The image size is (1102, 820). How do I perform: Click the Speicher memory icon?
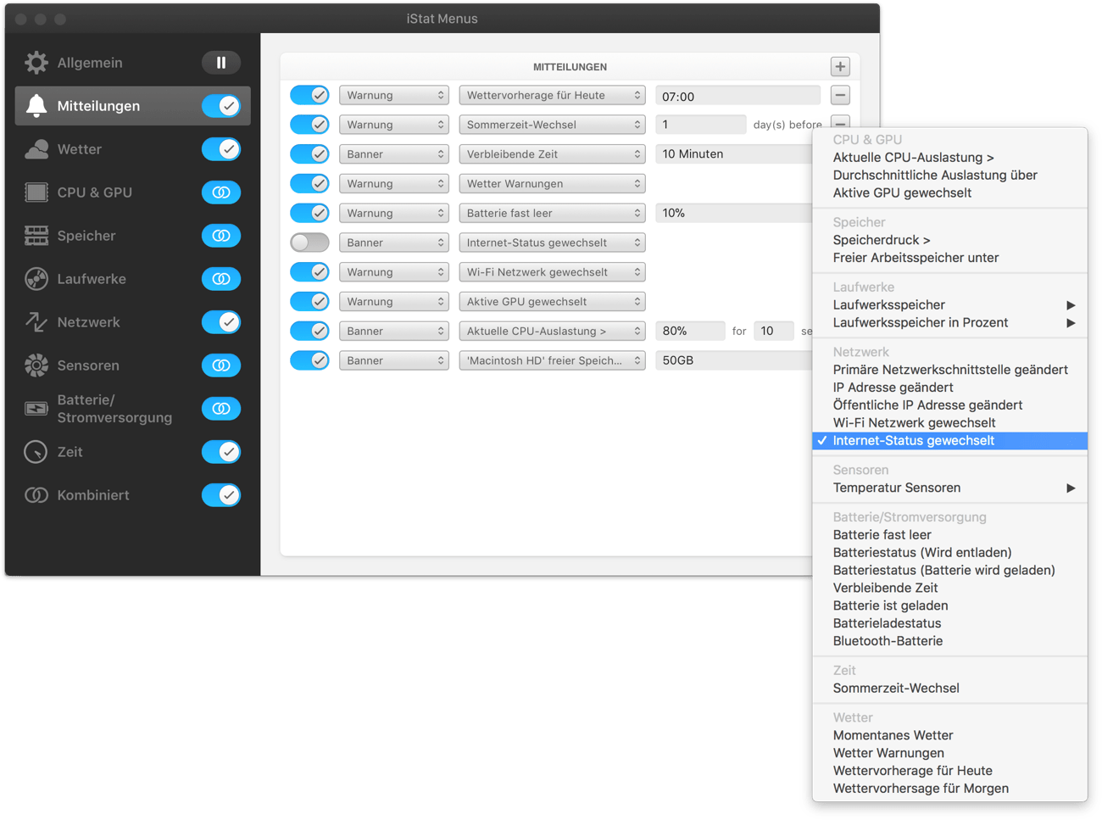(36, 236)
